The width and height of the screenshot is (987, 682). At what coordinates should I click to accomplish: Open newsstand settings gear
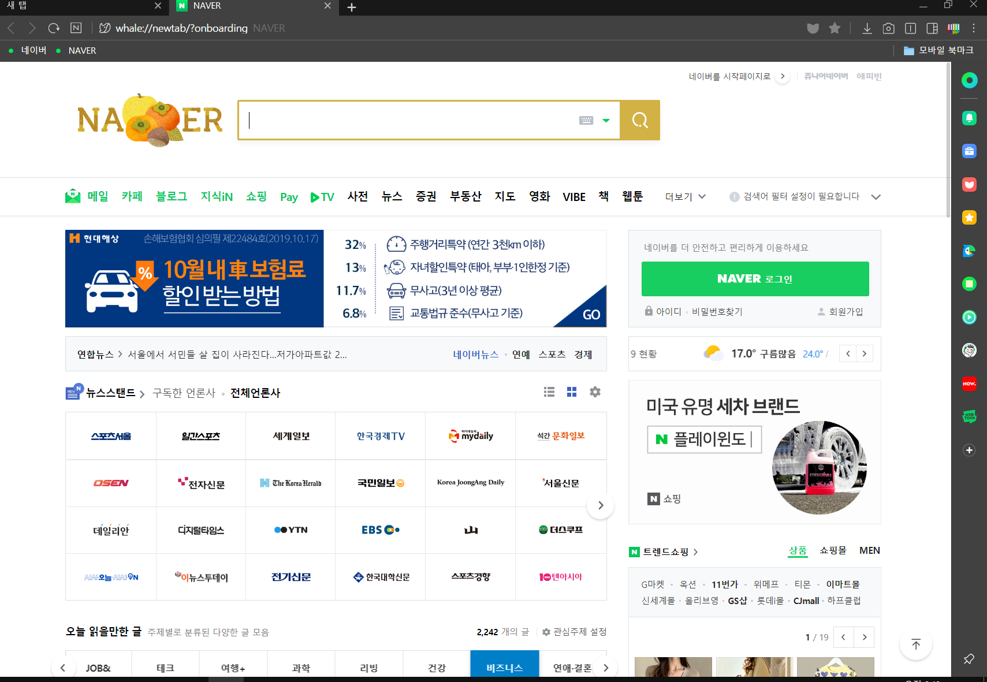pos(595,392)
